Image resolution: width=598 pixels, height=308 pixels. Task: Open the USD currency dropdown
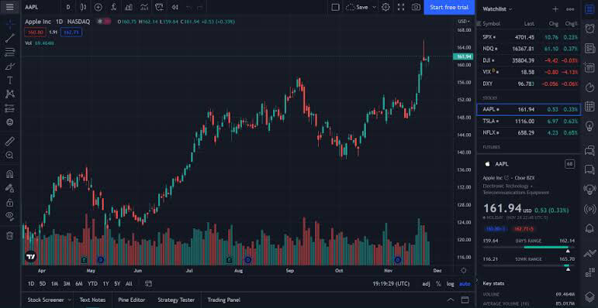tap(463, 22)
